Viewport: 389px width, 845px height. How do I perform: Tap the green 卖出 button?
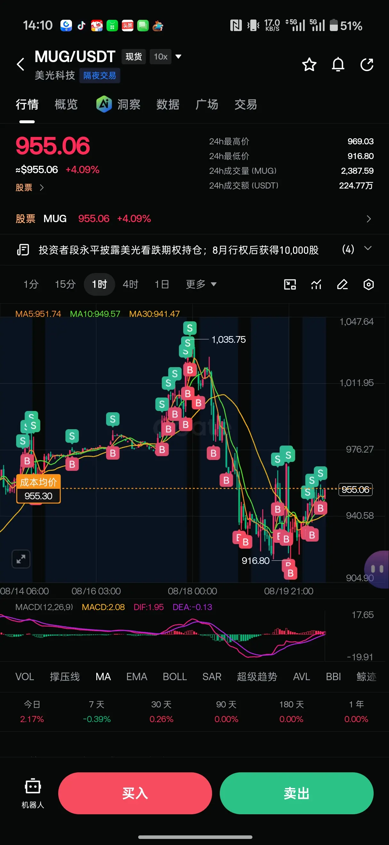pos(297,793)
